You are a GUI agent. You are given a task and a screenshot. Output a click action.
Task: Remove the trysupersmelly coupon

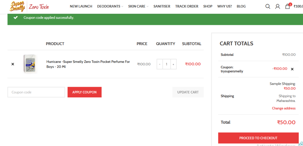click(292, 69)
